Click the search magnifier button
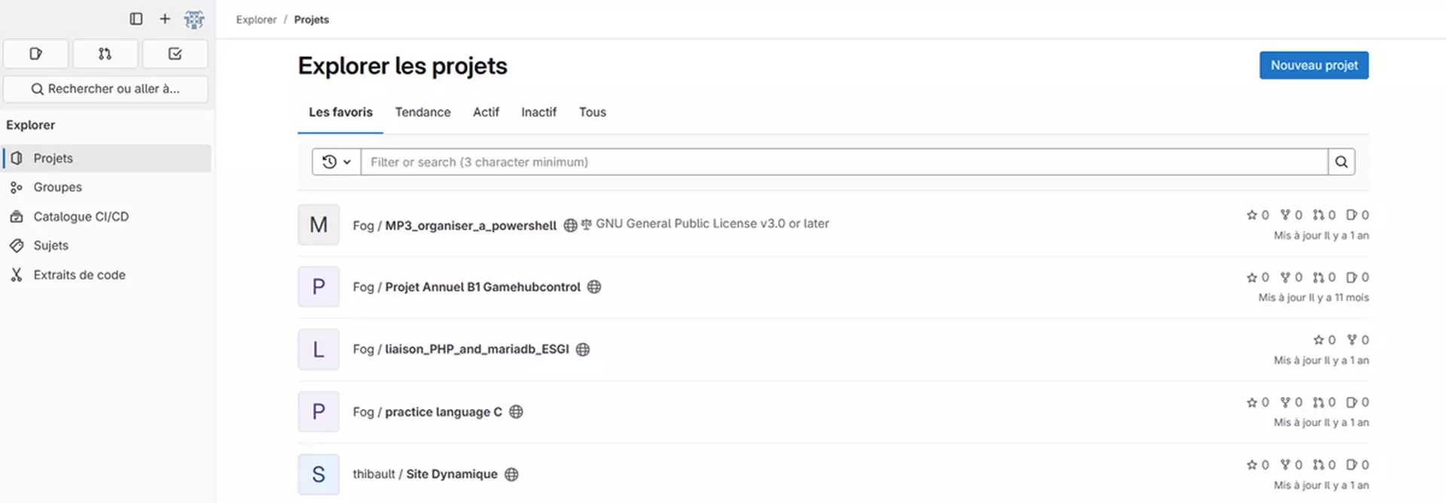This screenshot has height=503, width=1446. point(1341,162)
